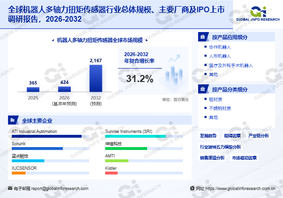Click the 2032 forecast bar in chart

[96, 78]
